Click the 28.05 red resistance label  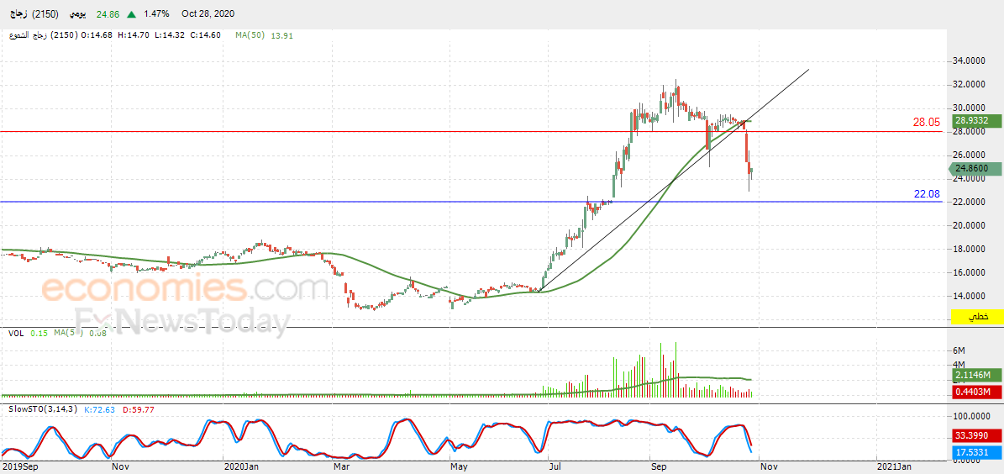coord(926,122)
